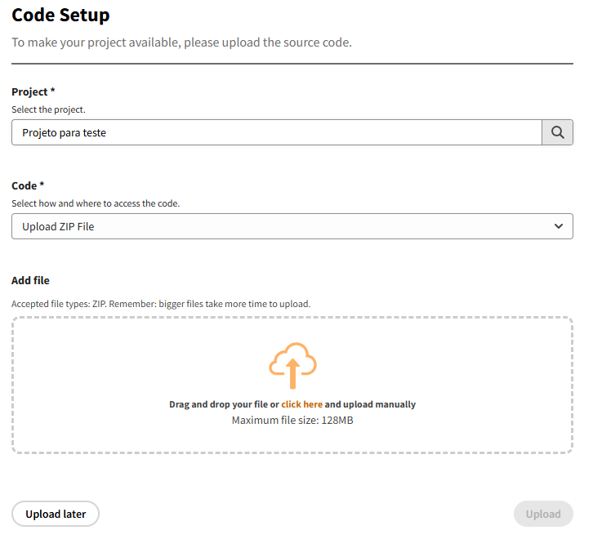Image resolution: width=593 pixels, height=548 pixels.
Task: Click the magnifier search icon in Project field
Action: pyautogui.click(x=557, y=132)
